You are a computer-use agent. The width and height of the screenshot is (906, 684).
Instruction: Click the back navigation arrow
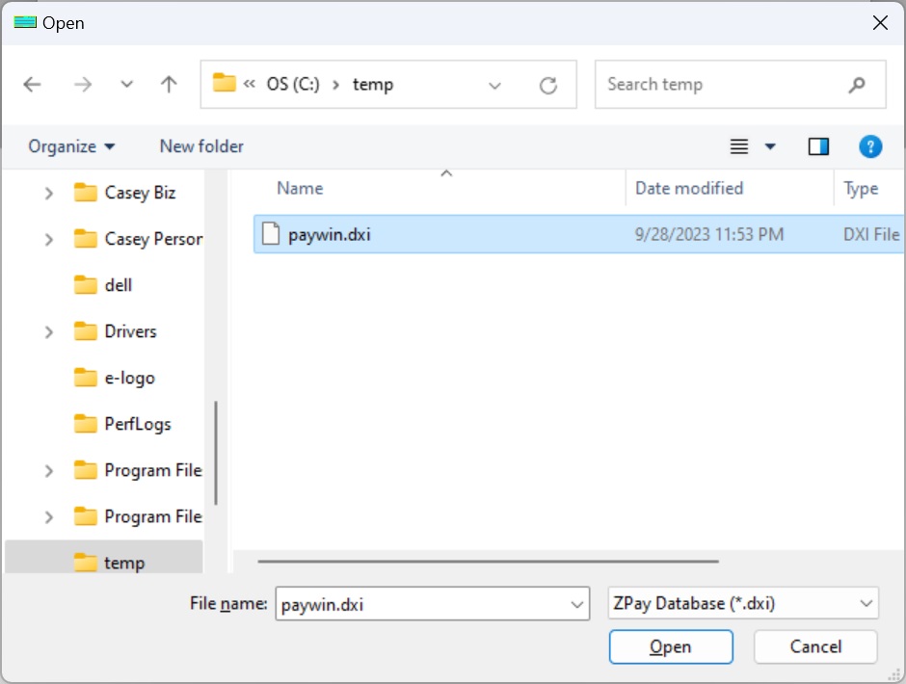(32, 84)
